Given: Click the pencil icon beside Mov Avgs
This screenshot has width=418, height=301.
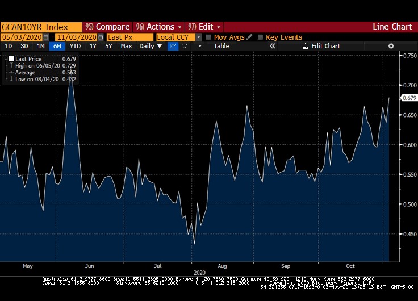Looking at the screenshot, I should click(249, 37).
